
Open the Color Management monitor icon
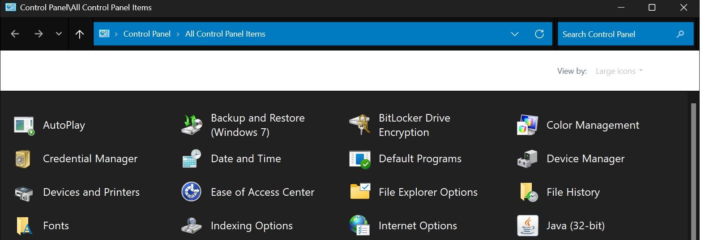[x=527, y=125]
